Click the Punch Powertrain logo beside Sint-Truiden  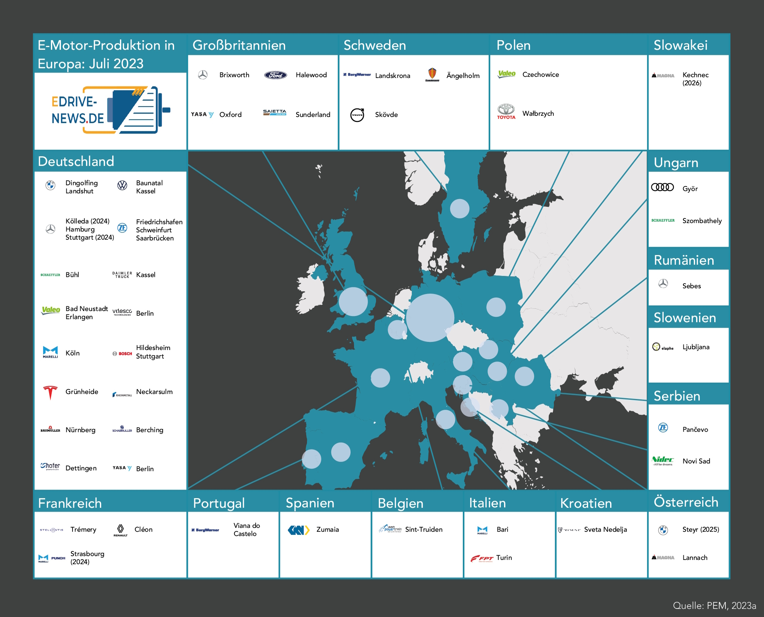390,529
